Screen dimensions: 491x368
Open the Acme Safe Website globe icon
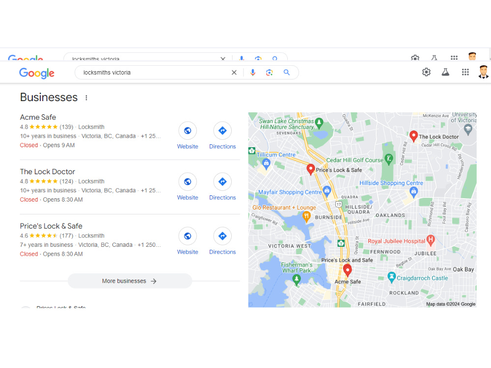tap(188, 131)
